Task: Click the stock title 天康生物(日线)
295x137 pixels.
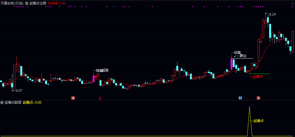Action: tap(12, 3)
